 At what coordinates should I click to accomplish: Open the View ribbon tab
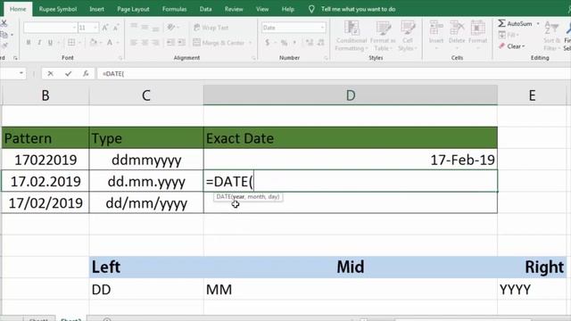tap(262, 9)
